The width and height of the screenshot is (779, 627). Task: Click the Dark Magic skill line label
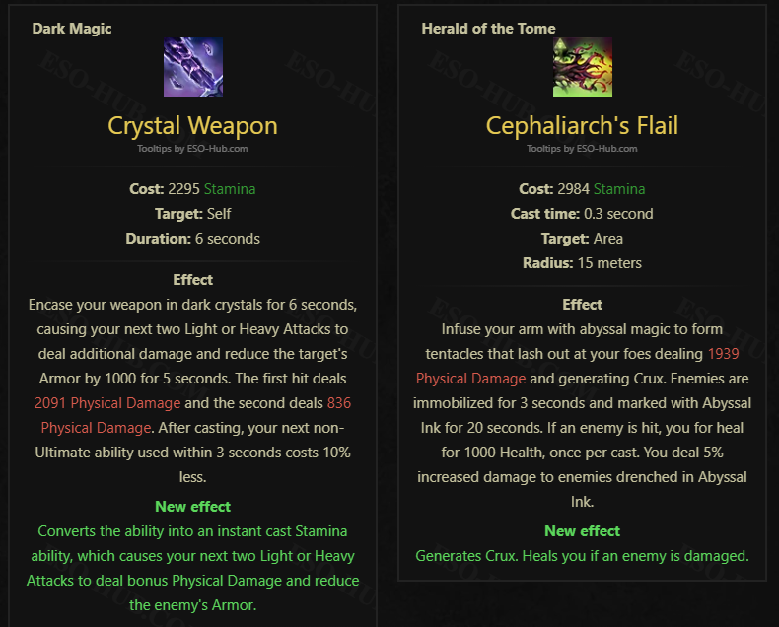pyautogui.click(x=72, y=29)
